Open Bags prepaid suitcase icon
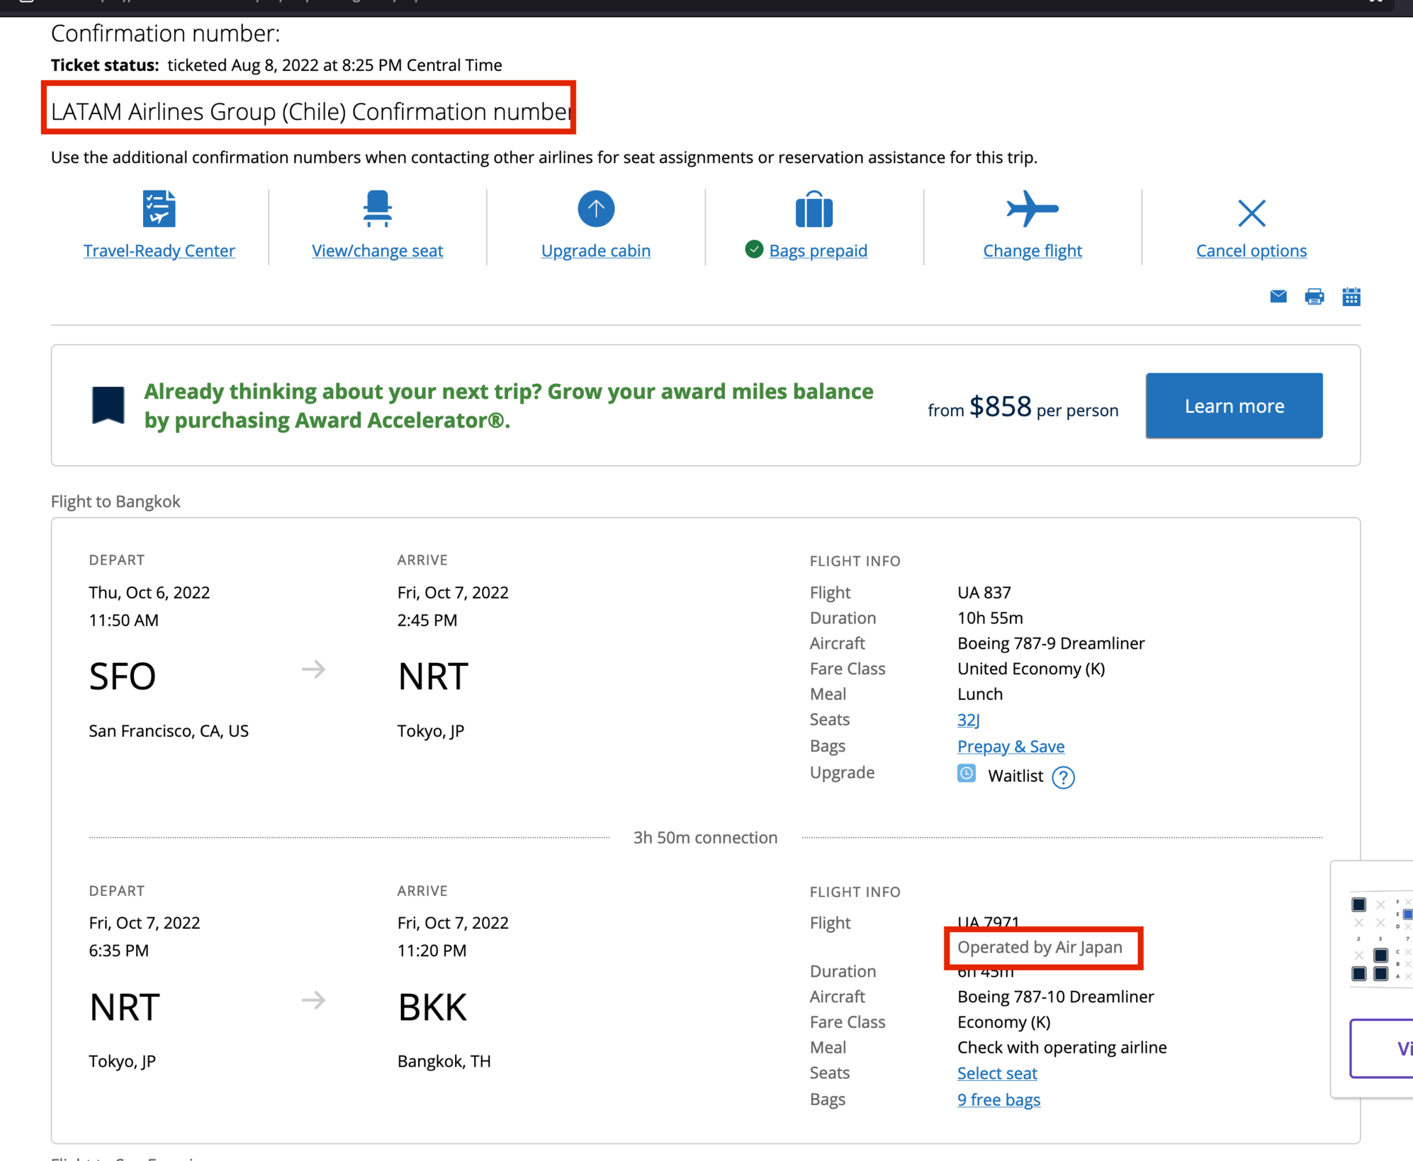1413x1161 pixels. pyautogui.click(x=813, y=208)
